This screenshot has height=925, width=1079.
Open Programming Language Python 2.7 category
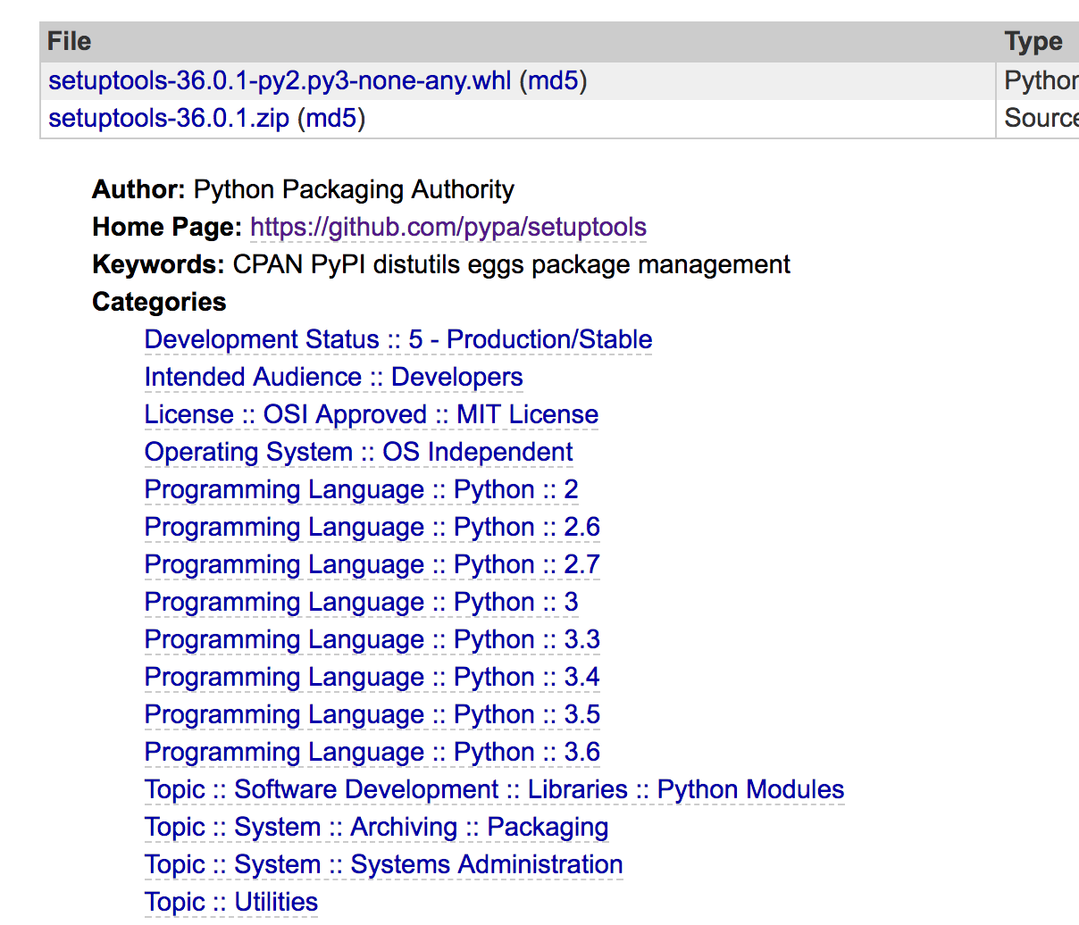pos(372,564)
